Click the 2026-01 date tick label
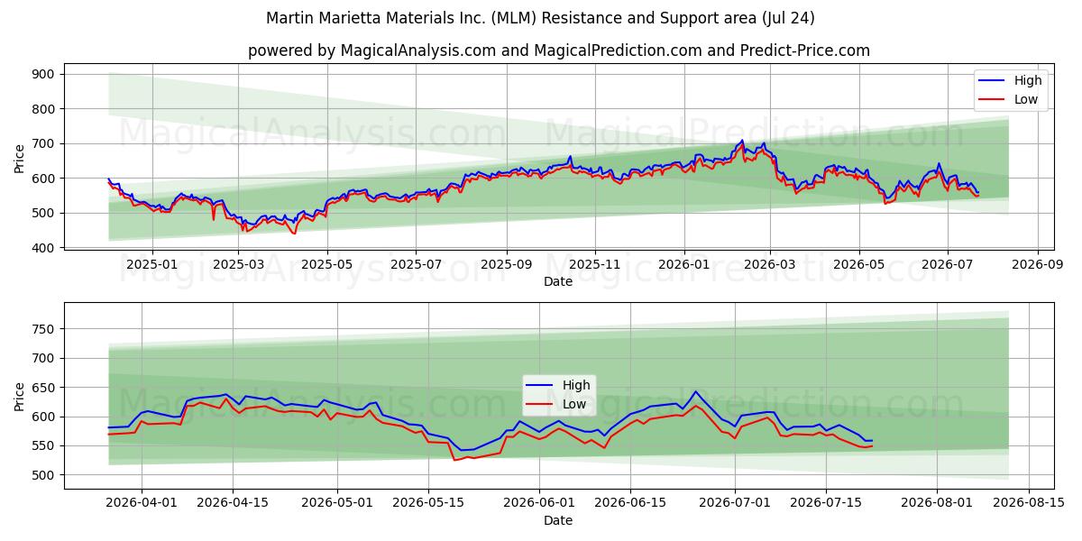The width and height of the screenshot is (1082, 541). tap(683, 264)
